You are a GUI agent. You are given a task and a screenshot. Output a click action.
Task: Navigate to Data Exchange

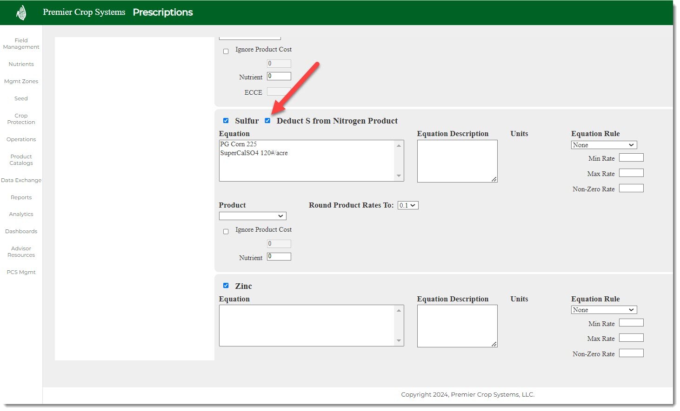point(21,180)
